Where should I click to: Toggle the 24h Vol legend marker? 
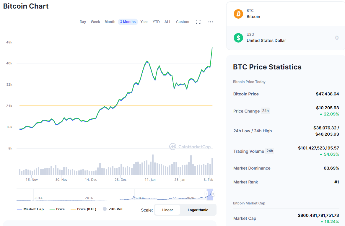point(105,209)
